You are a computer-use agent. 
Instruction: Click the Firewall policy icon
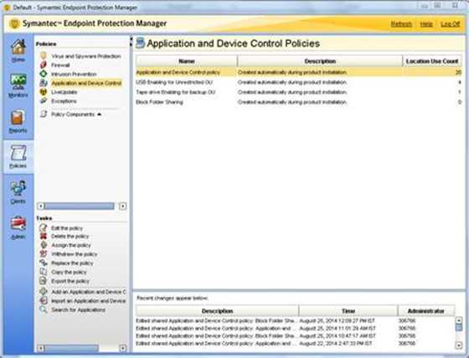(44, 65)
